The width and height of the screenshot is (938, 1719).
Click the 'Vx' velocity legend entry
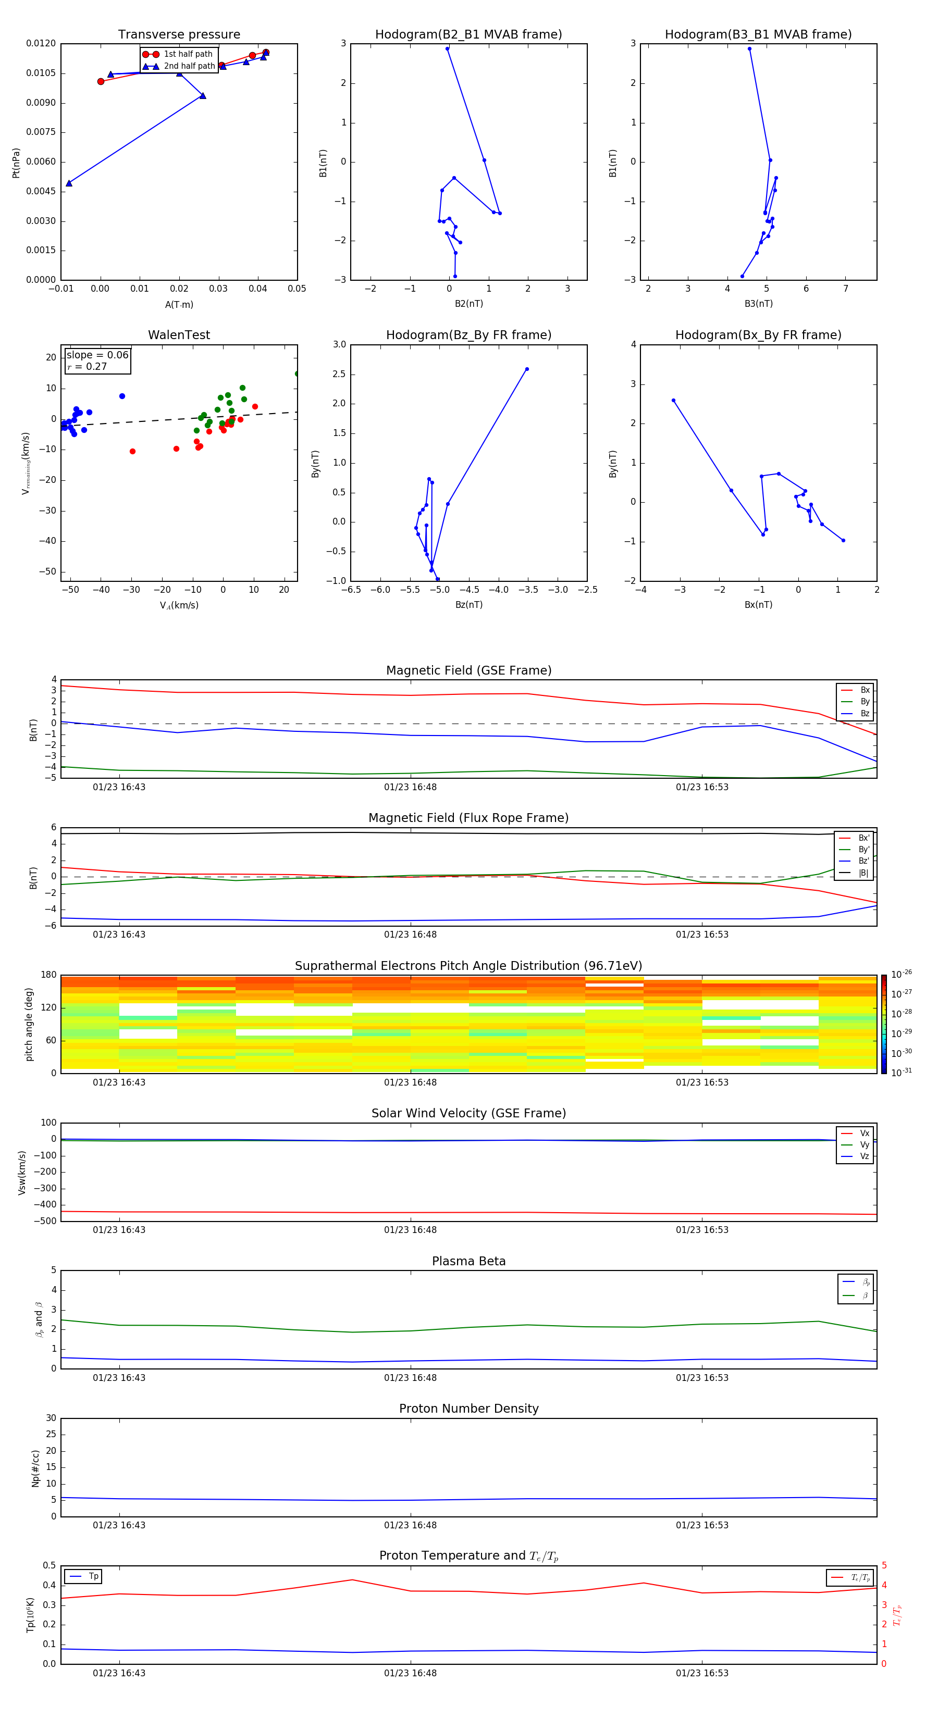(856, 1133)
